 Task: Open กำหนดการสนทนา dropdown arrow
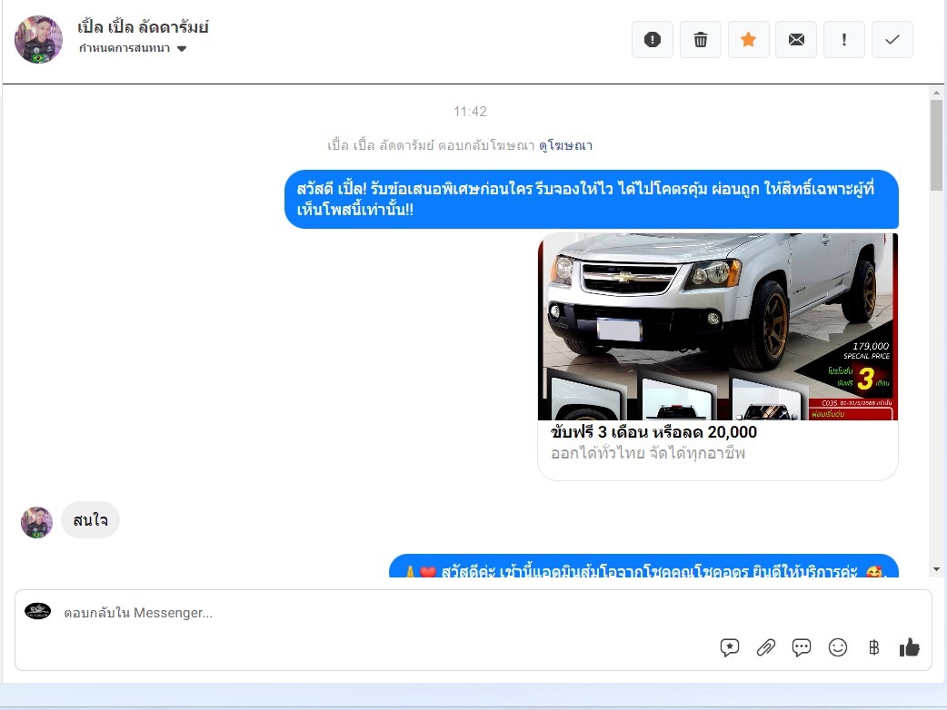(182, 49)
